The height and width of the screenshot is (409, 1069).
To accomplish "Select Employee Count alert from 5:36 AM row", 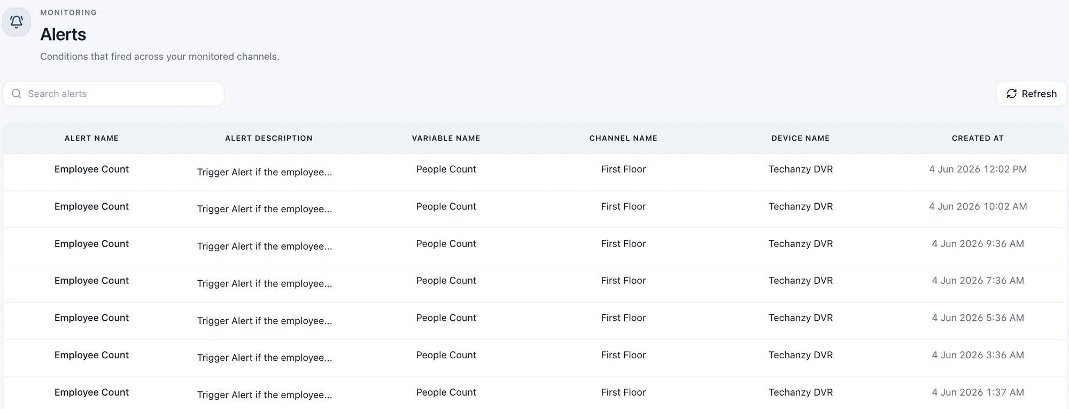I will pos(91,318).
